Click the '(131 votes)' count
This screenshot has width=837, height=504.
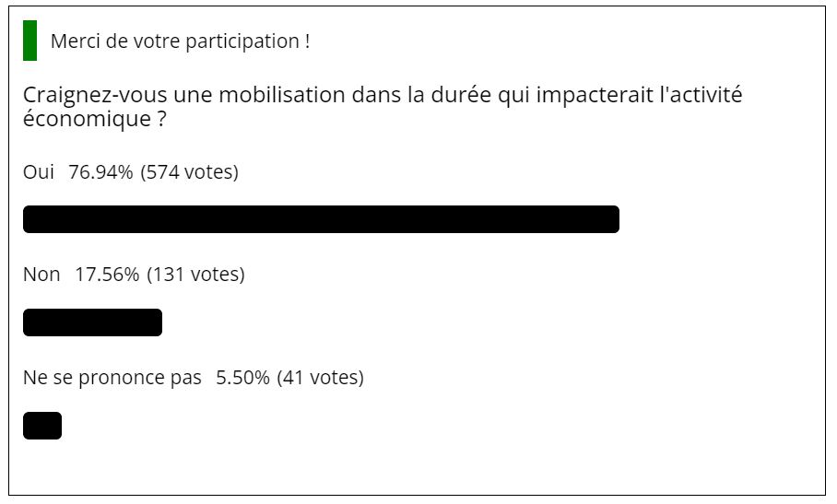coord(196,275)
